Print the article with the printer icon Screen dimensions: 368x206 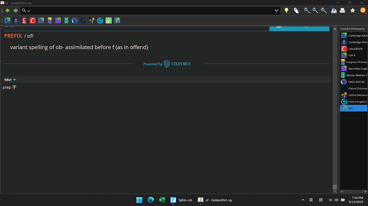coord(342,11)
